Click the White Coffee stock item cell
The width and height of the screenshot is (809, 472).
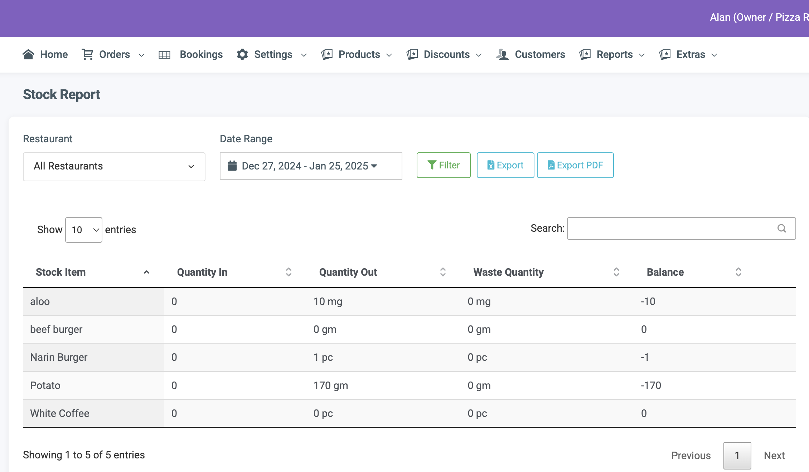(93, 413)
